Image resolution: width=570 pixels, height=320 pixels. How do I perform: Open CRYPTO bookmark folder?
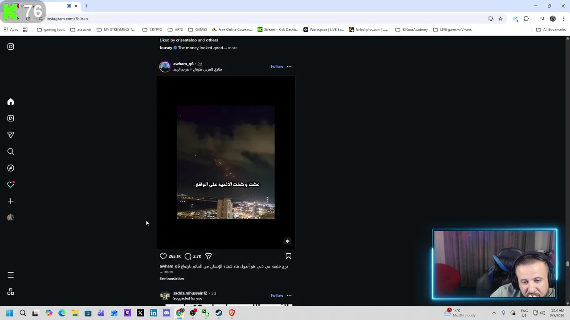152,30
